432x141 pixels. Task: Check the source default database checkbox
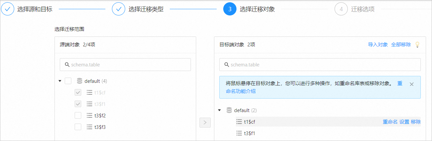click(68, 81)
